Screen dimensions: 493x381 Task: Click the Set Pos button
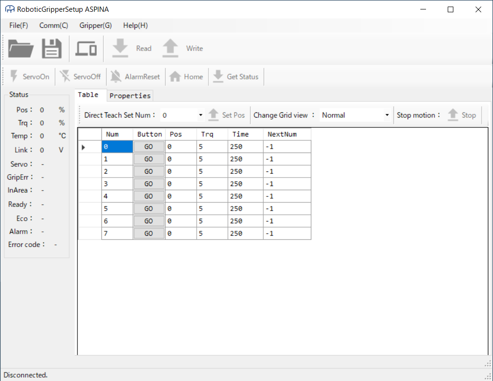click(x=227, y=115)
